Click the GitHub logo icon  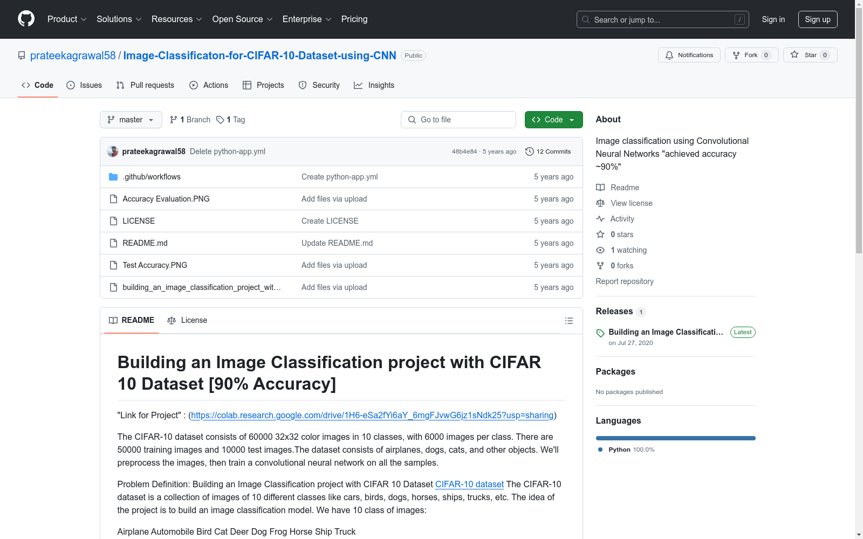tap(26, 19)
